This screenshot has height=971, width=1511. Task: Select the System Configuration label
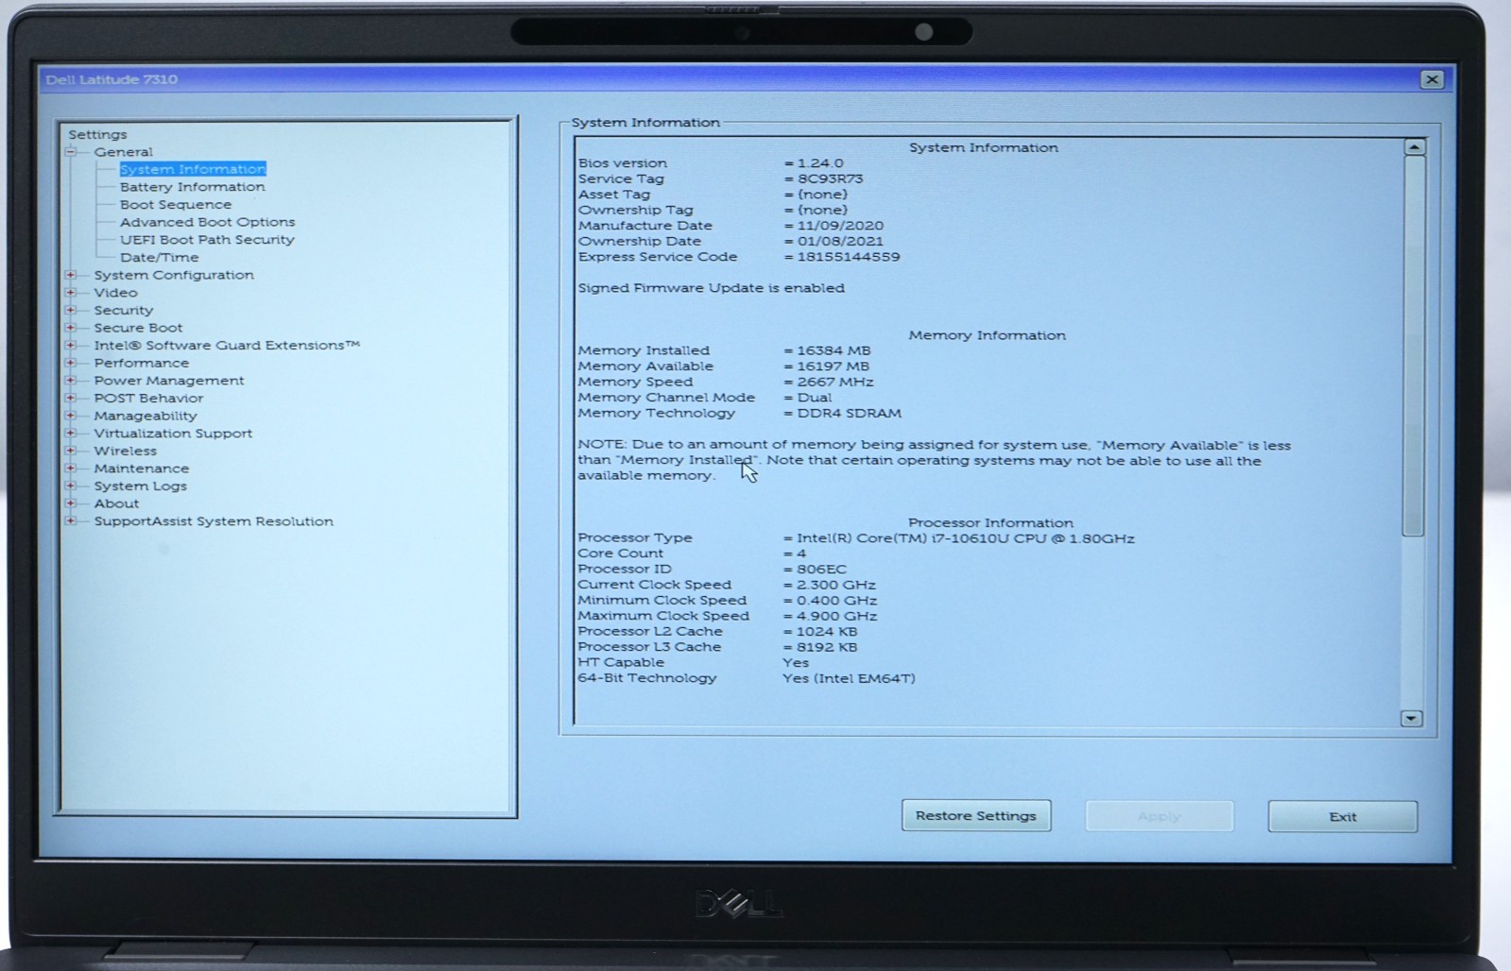174,275
